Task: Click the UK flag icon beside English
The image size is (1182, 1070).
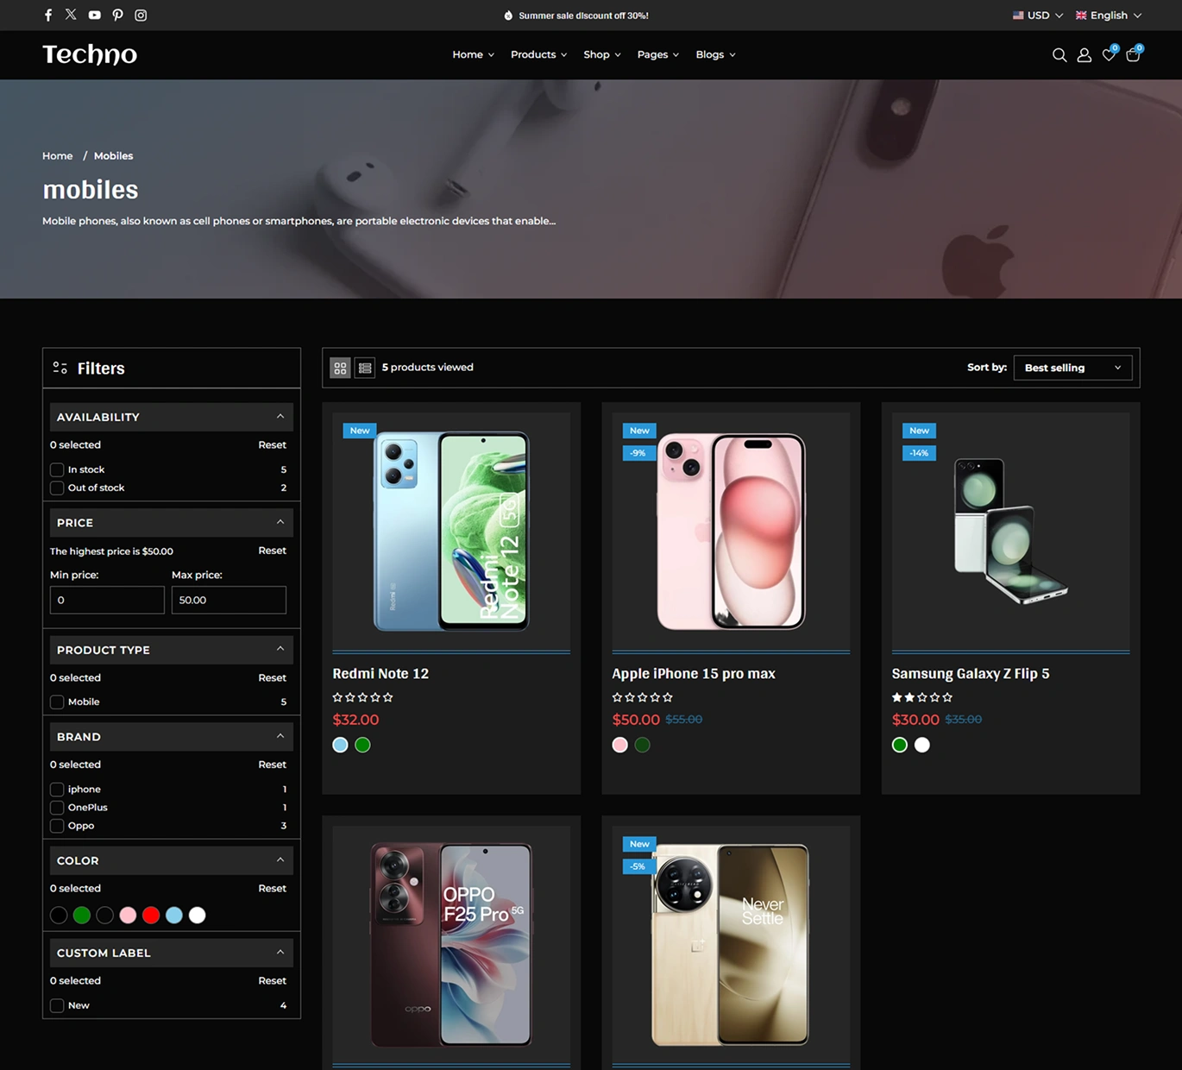Action: point(1081,16)
